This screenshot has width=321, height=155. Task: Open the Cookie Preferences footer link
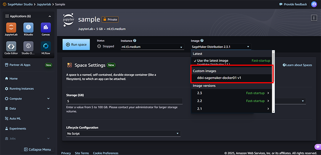tap(106, 153)
